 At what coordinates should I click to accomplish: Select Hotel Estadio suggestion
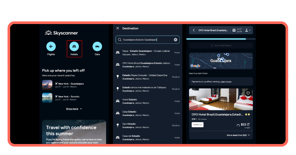[x=148, y=101]
